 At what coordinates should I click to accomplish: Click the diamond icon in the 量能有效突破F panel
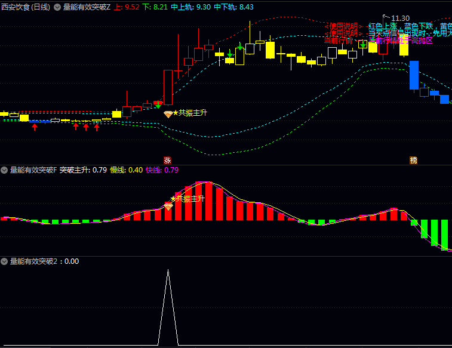point(168,207)
